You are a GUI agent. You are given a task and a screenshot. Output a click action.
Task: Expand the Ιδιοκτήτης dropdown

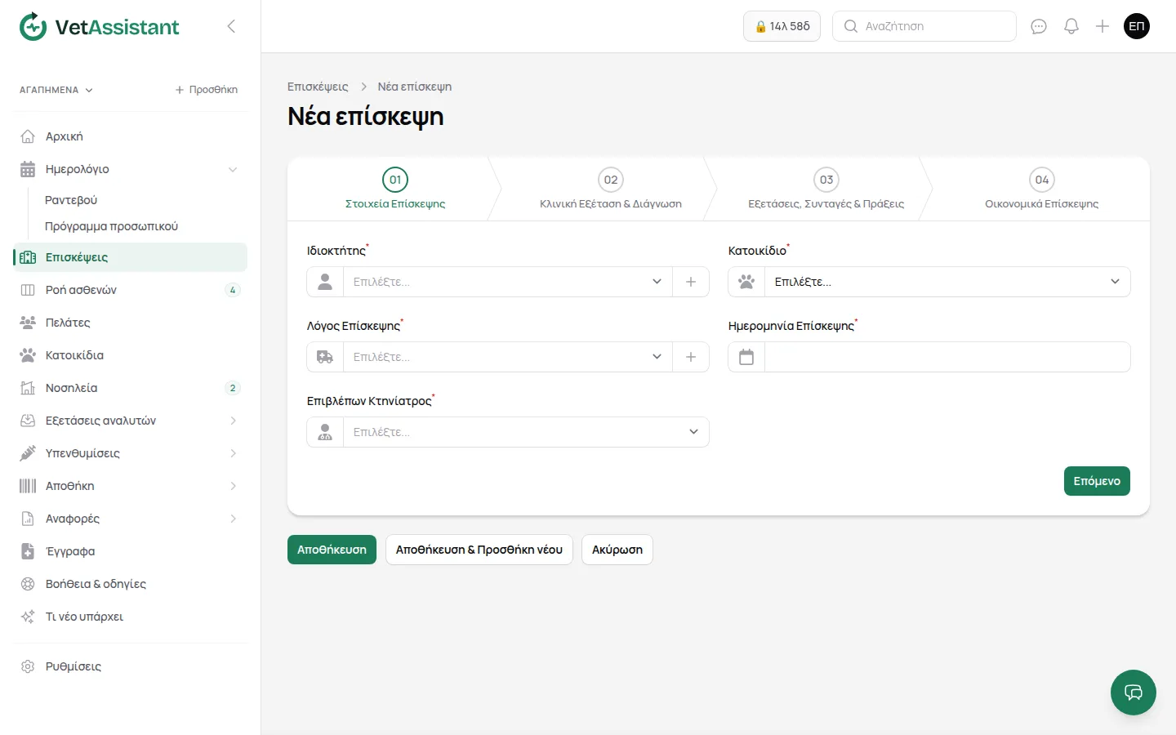(x=507, y=282)
